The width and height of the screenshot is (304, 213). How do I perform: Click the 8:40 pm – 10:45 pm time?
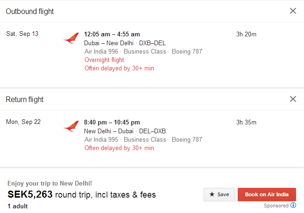tap(112, 122)
